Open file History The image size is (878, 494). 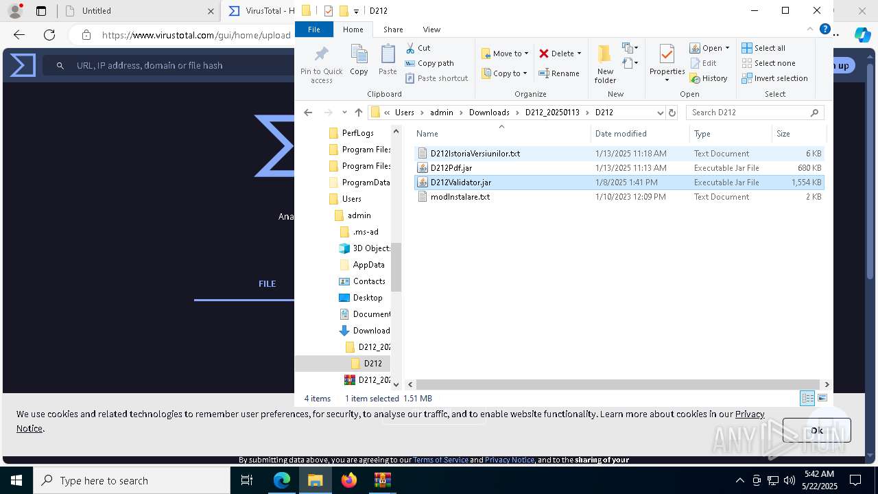[x=709, y=78]
